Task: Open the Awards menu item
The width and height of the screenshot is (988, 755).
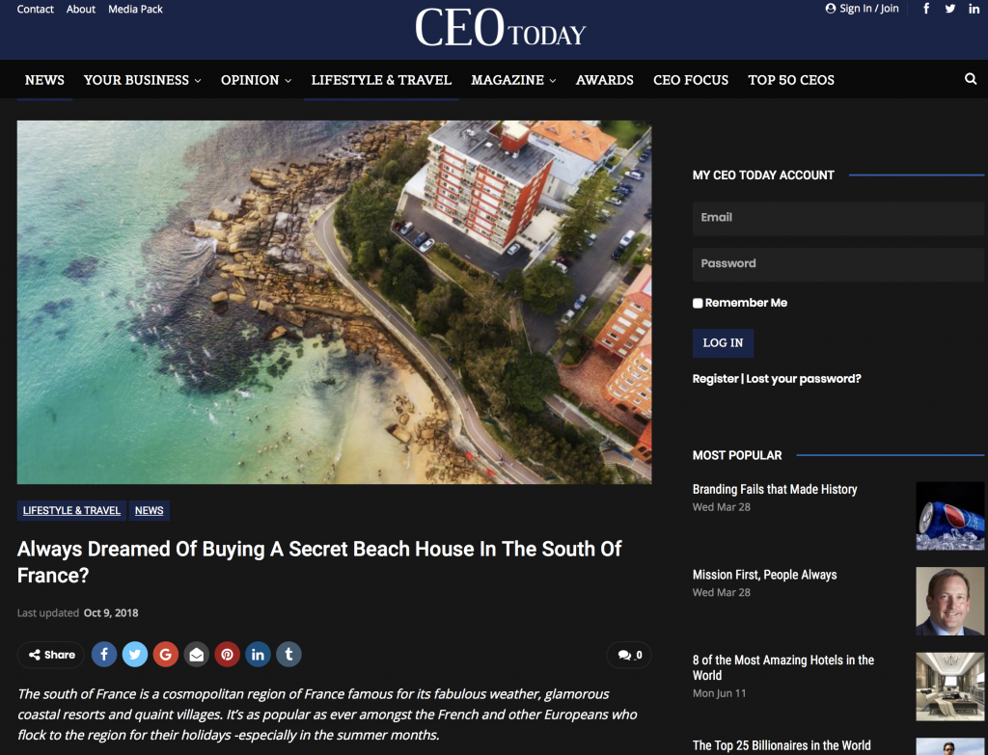Action: point(604,80)
